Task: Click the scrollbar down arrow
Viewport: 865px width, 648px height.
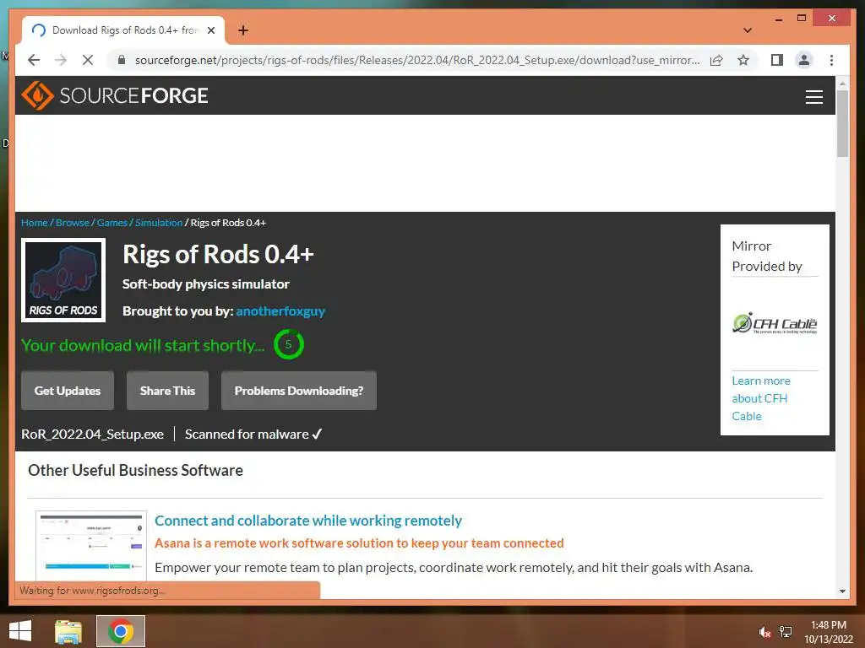Action: pos(842,591)
